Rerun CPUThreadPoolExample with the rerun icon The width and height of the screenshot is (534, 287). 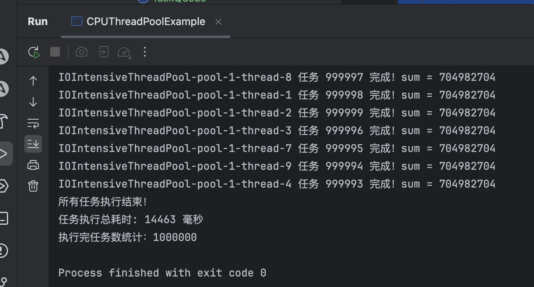pos(34,52)
